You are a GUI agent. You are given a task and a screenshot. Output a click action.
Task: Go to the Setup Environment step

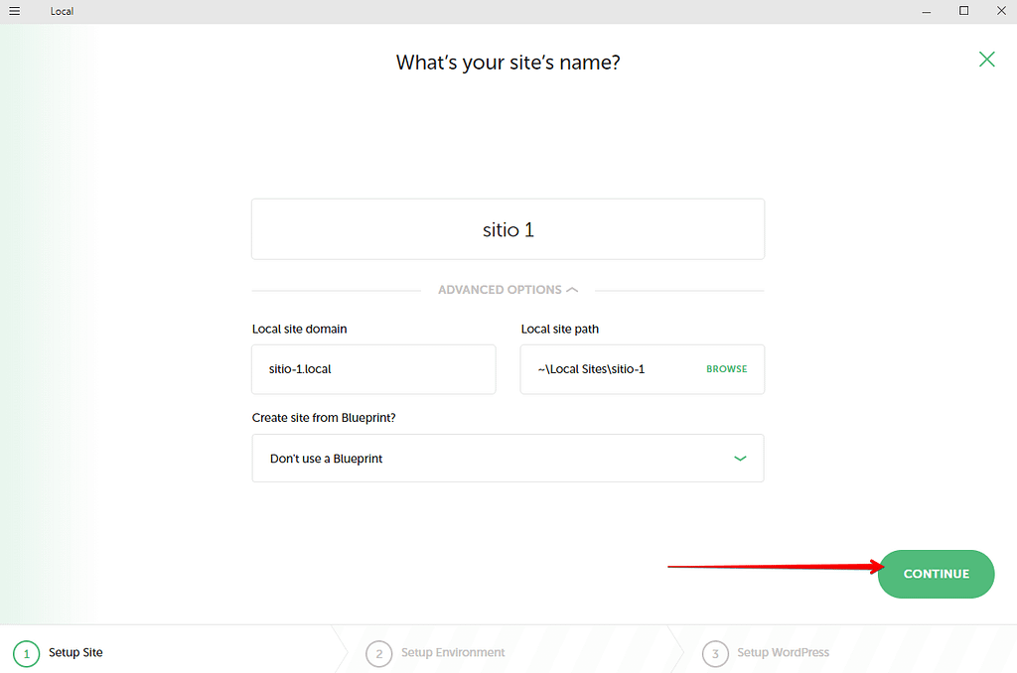(453, 652)
